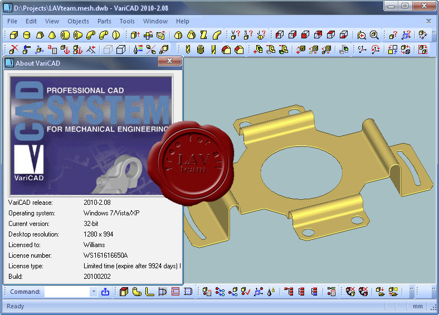The width and height of the screenshot is (439, 315).
Task: Close the document with the menu bar X
Action: click(428, 21)
